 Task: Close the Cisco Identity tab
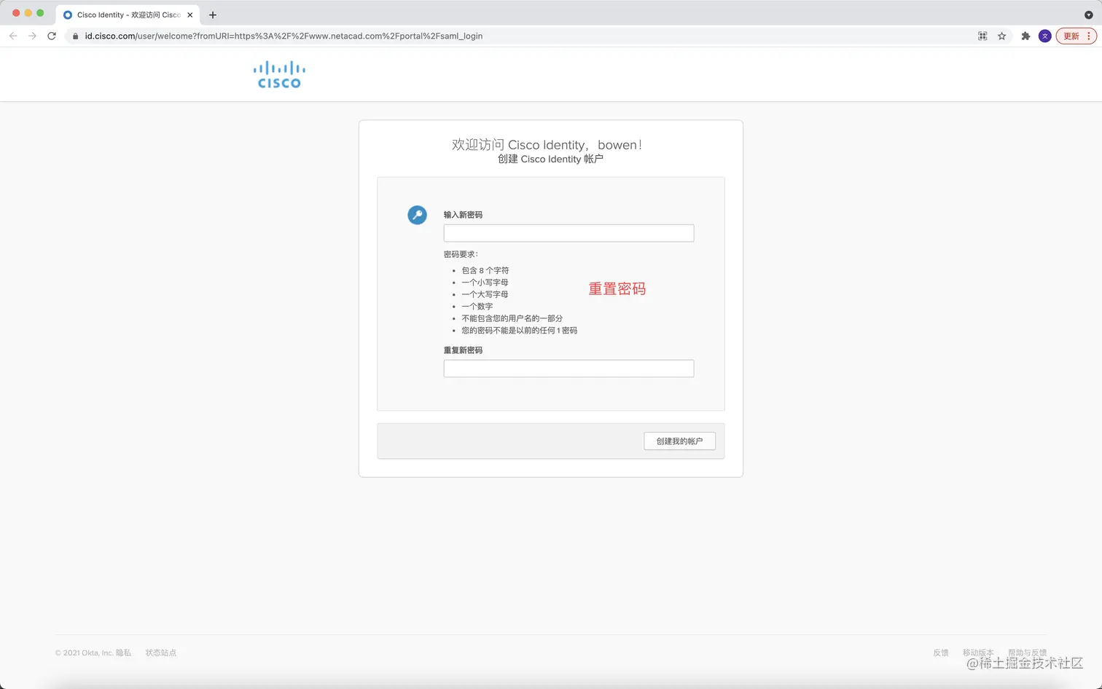190,15
